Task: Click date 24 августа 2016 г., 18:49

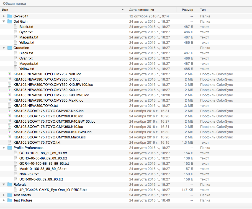Action: (150, 200)
